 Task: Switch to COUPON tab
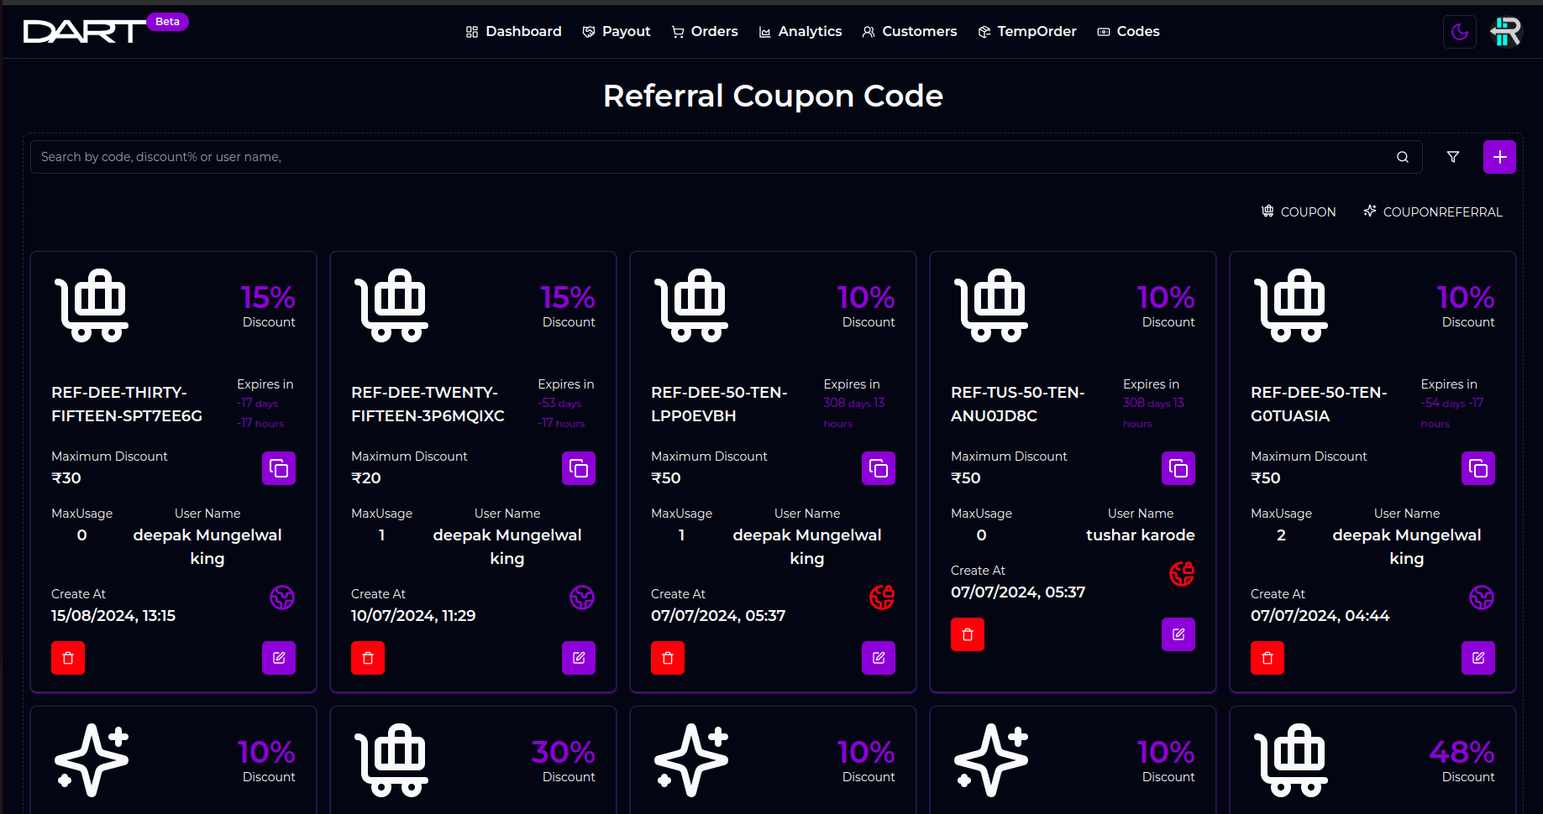tap(1299, 211)
